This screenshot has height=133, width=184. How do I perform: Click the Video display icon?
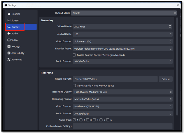tap(9, 40)
